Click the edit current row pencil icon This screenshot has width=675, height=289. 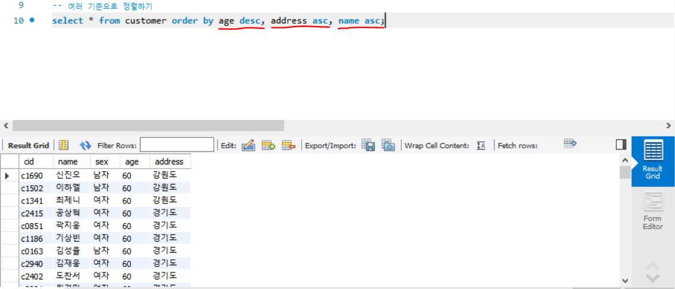coord(248,145)
